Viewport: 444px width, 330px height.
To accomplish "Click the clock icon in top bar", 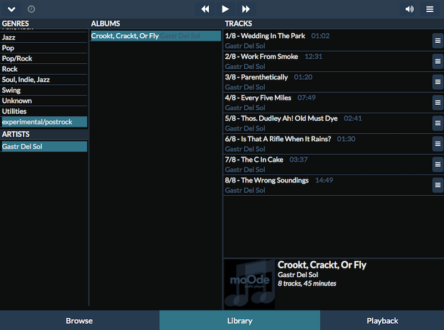I will coord(31,9).
